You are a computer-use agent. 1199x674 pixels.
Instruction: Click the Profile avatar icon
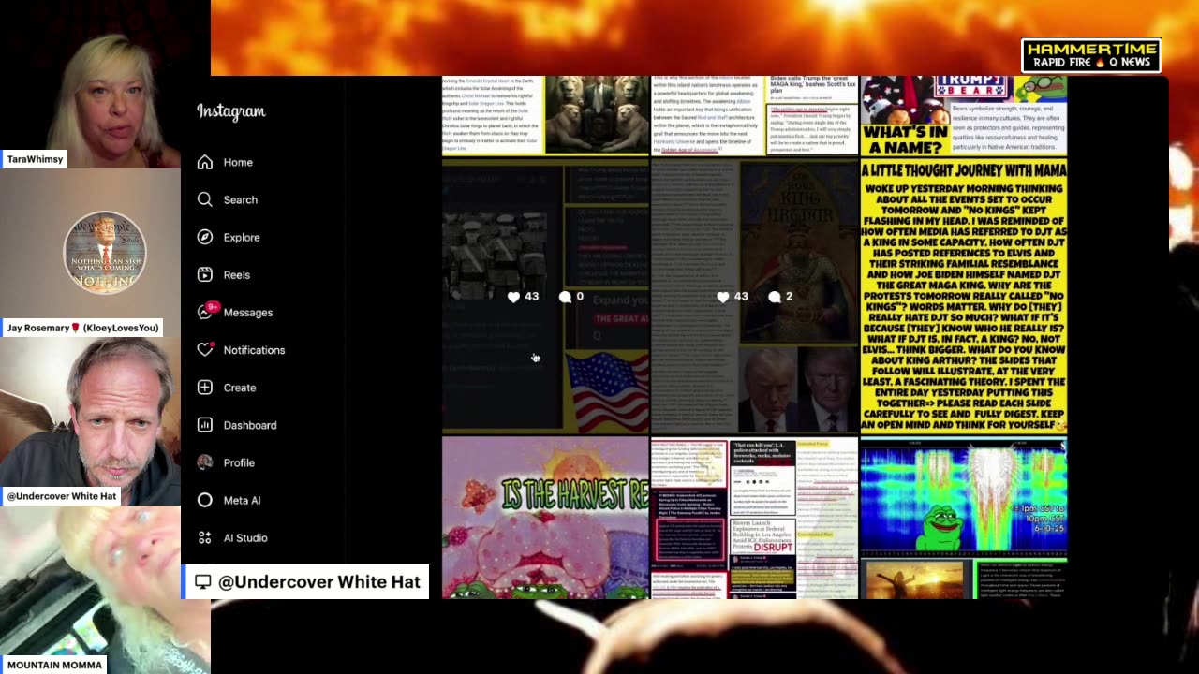click(x=205, y=462)
